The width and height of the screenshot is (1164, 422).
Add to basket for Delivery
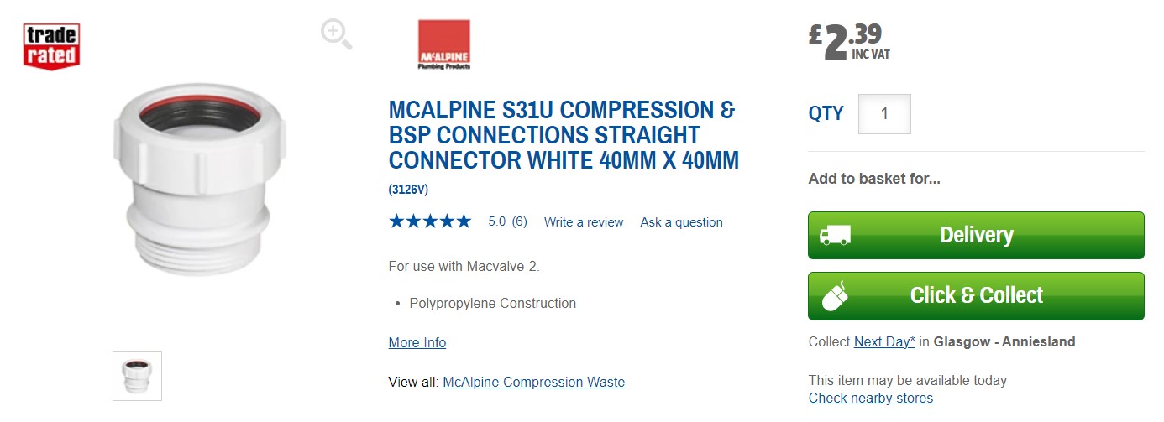[x=976, y=235]
